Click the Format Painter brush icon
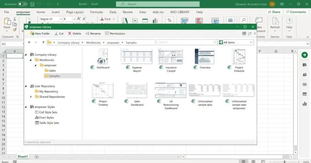This screenshot has width=311, height=163. [15, 30]
